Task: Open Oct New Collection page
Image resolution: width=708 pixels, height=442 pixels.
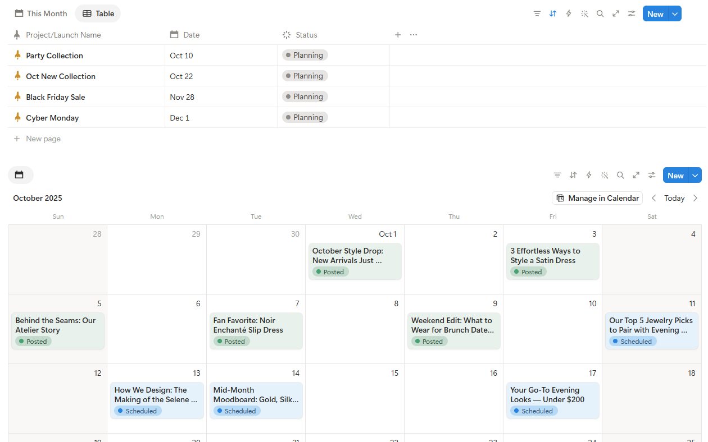Action: point(61,76)
